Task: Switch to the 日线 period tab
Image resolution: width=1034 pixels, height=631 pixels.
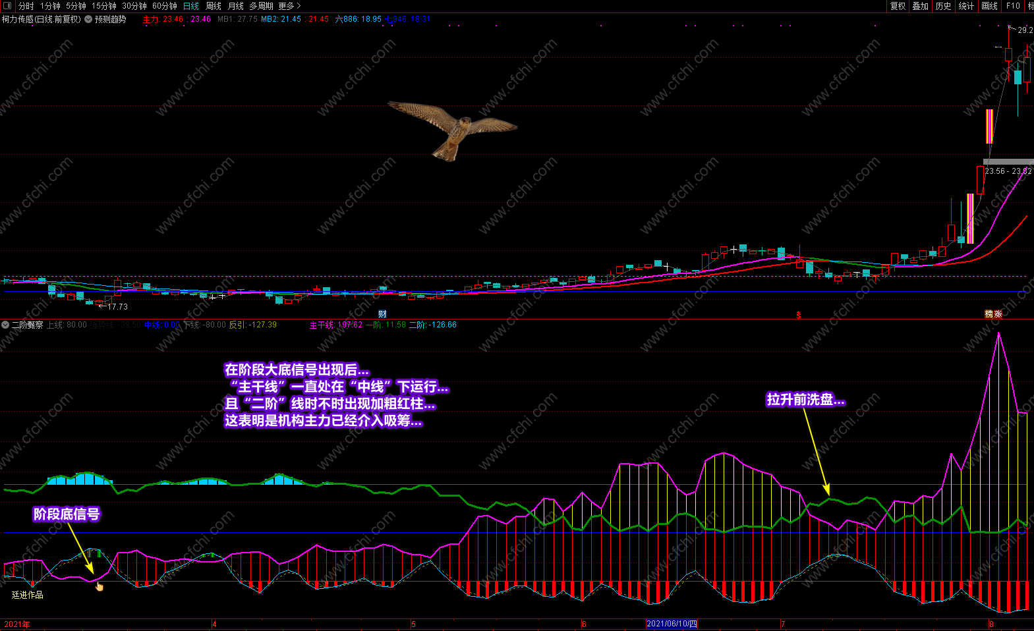Action: [x=190, y=6]
